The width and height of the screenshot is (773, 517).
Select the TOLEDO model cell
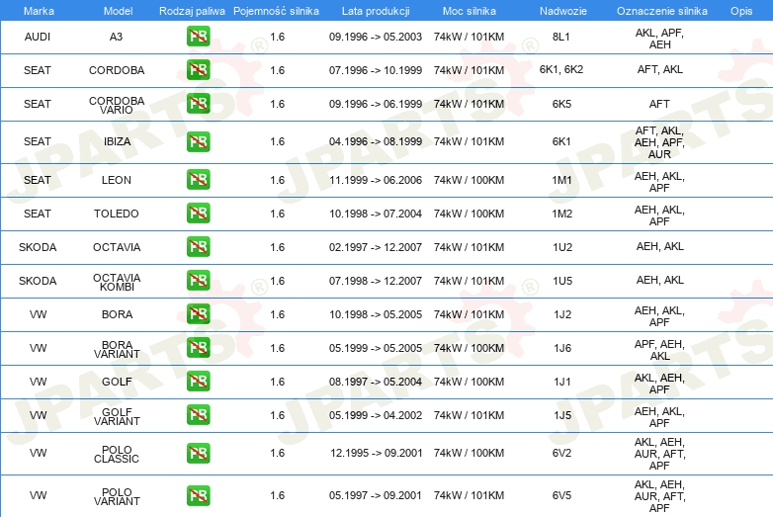(117, 214)
